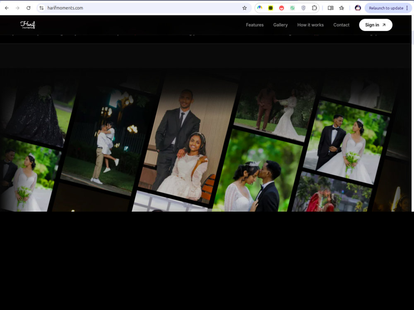Click the Sign in button
This screenshot has height=310, width=414.
click(375, 25)
